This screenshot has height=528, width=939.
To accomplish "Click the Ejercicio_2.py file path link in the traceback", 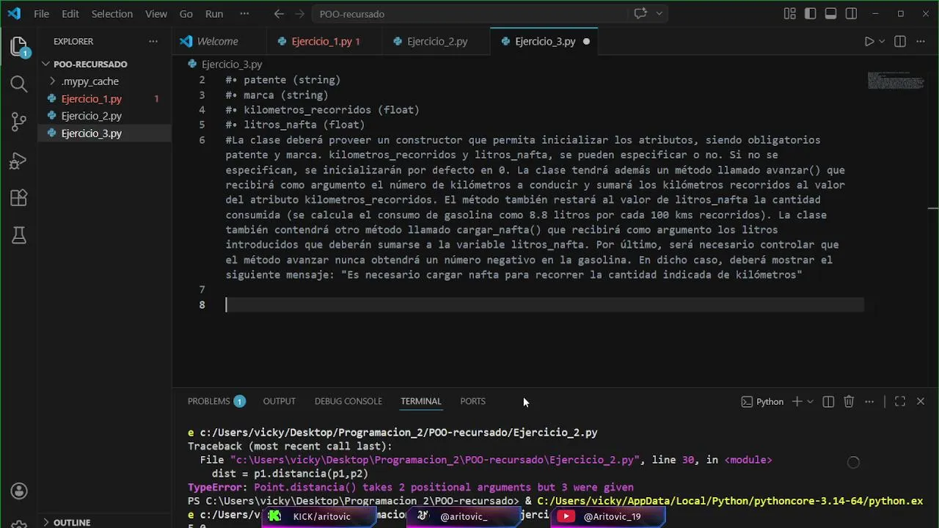I will (436, 460).
